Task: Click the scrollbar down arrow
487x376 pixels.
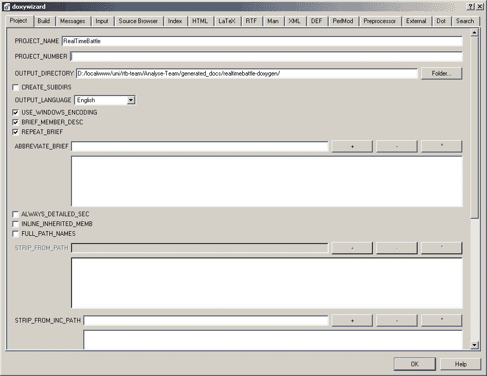Action: pyautogui.click(x=474, y=345)
